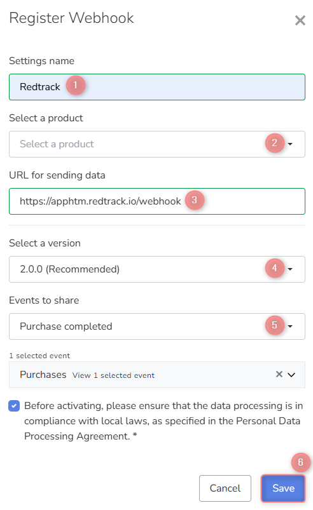Click the red marker number 4

[x=275, y=268]
